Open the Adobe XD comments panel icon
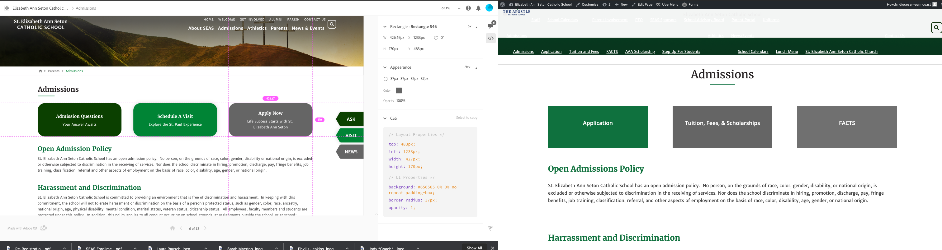 click(491, 25)
